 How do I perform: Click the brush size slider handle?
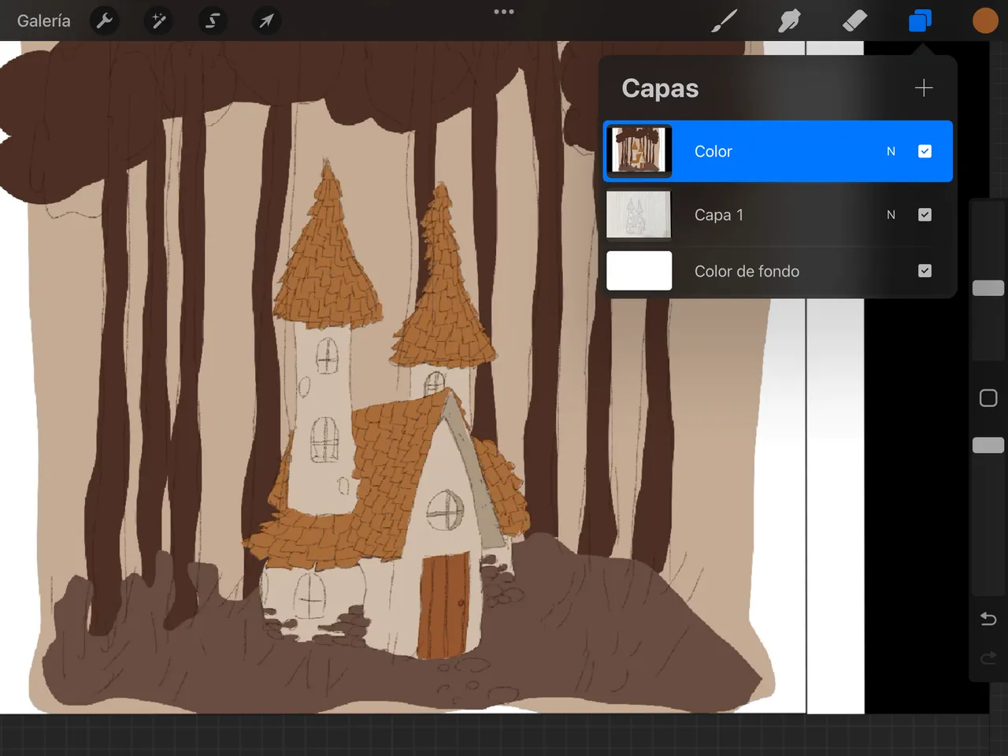pos(988,287)
